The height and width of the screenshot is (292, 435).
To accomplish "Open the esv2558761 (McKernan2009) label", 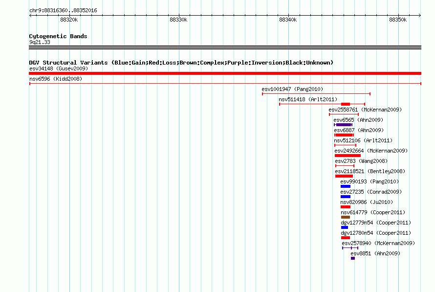I will pos(365,110).
